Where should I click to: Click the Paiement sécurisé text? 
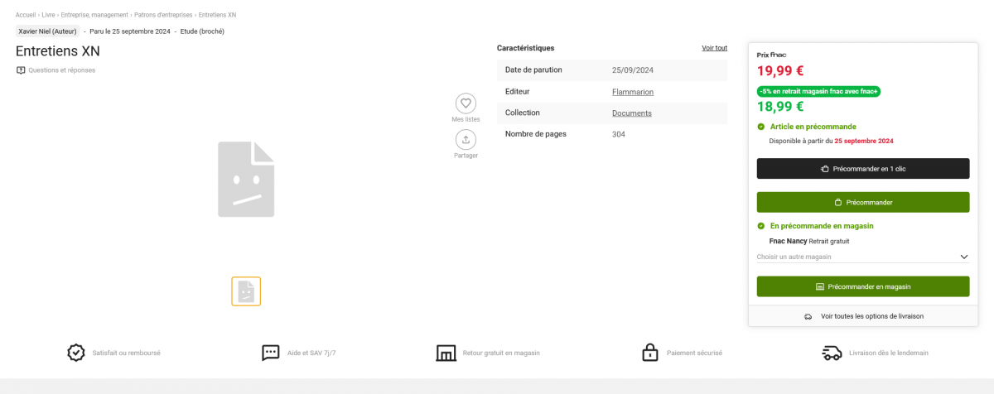coord(694,353)
